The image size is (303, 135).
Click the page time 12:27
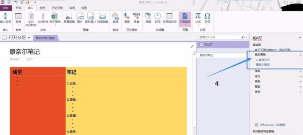tap(29, 59)
